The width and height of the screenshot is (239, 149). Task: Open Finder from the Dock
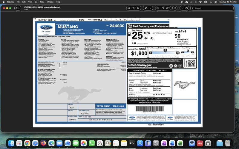coord(11,143)
